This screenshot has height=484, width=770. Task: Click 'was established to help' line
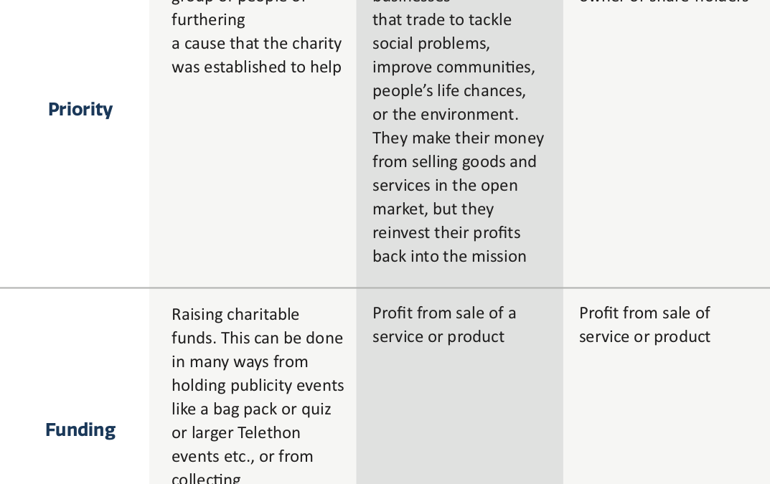pyautogui.click(x=256, y=67)
